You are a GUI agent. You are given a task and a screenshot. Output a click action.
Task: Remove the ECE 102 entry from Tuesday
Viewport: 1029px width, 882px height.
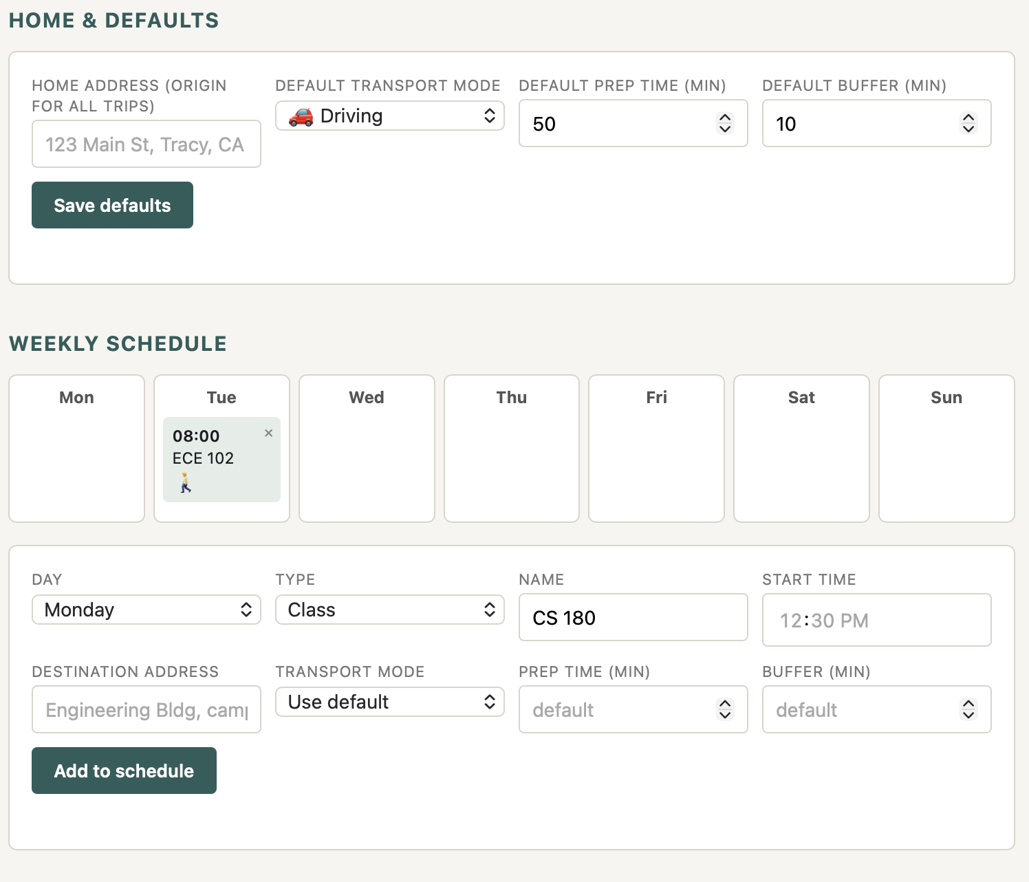pos(268,433)
